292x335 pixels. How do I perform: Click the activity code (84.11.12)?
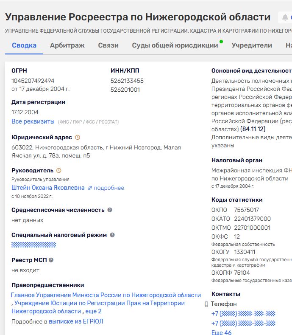(253, 129)
